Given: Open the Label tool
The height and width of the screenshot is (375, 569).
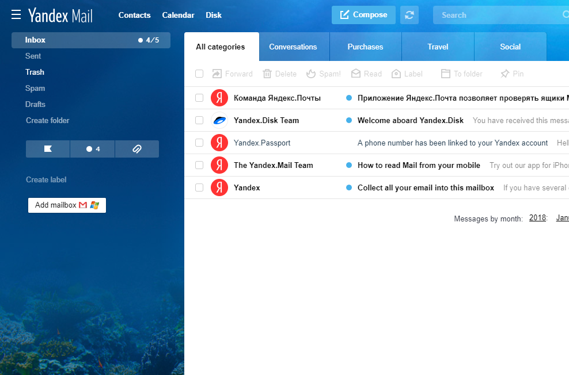Looking at the screenshot, I should (x=407, y=74).
